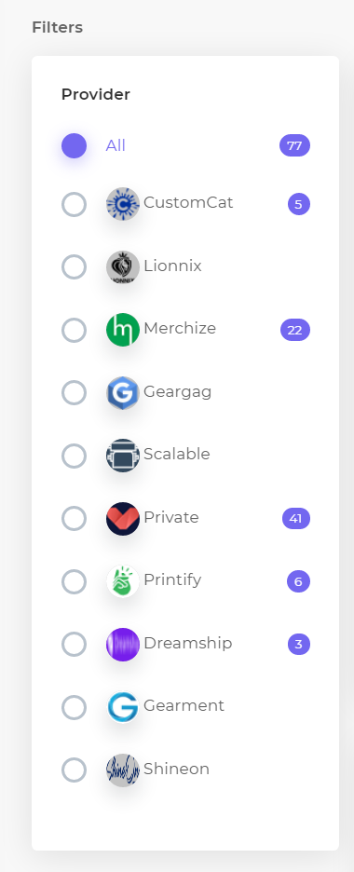This screenshot has width=354, height=872.
Task: Click the Printify provider label
Action: click(x=172, y=580)
